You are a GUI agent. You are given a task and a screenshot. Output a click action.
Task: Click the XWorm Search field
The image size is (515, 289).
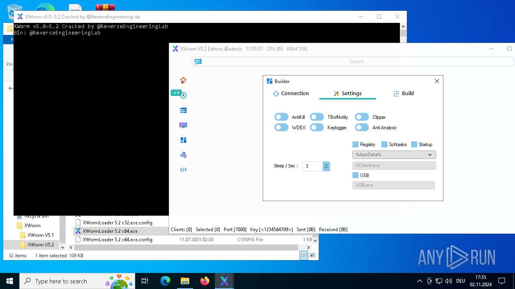[353, 61]
